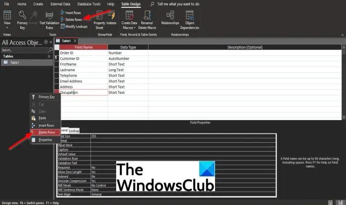Select the Table Design tab
346x205 pixels.
[x=131, y=4]
